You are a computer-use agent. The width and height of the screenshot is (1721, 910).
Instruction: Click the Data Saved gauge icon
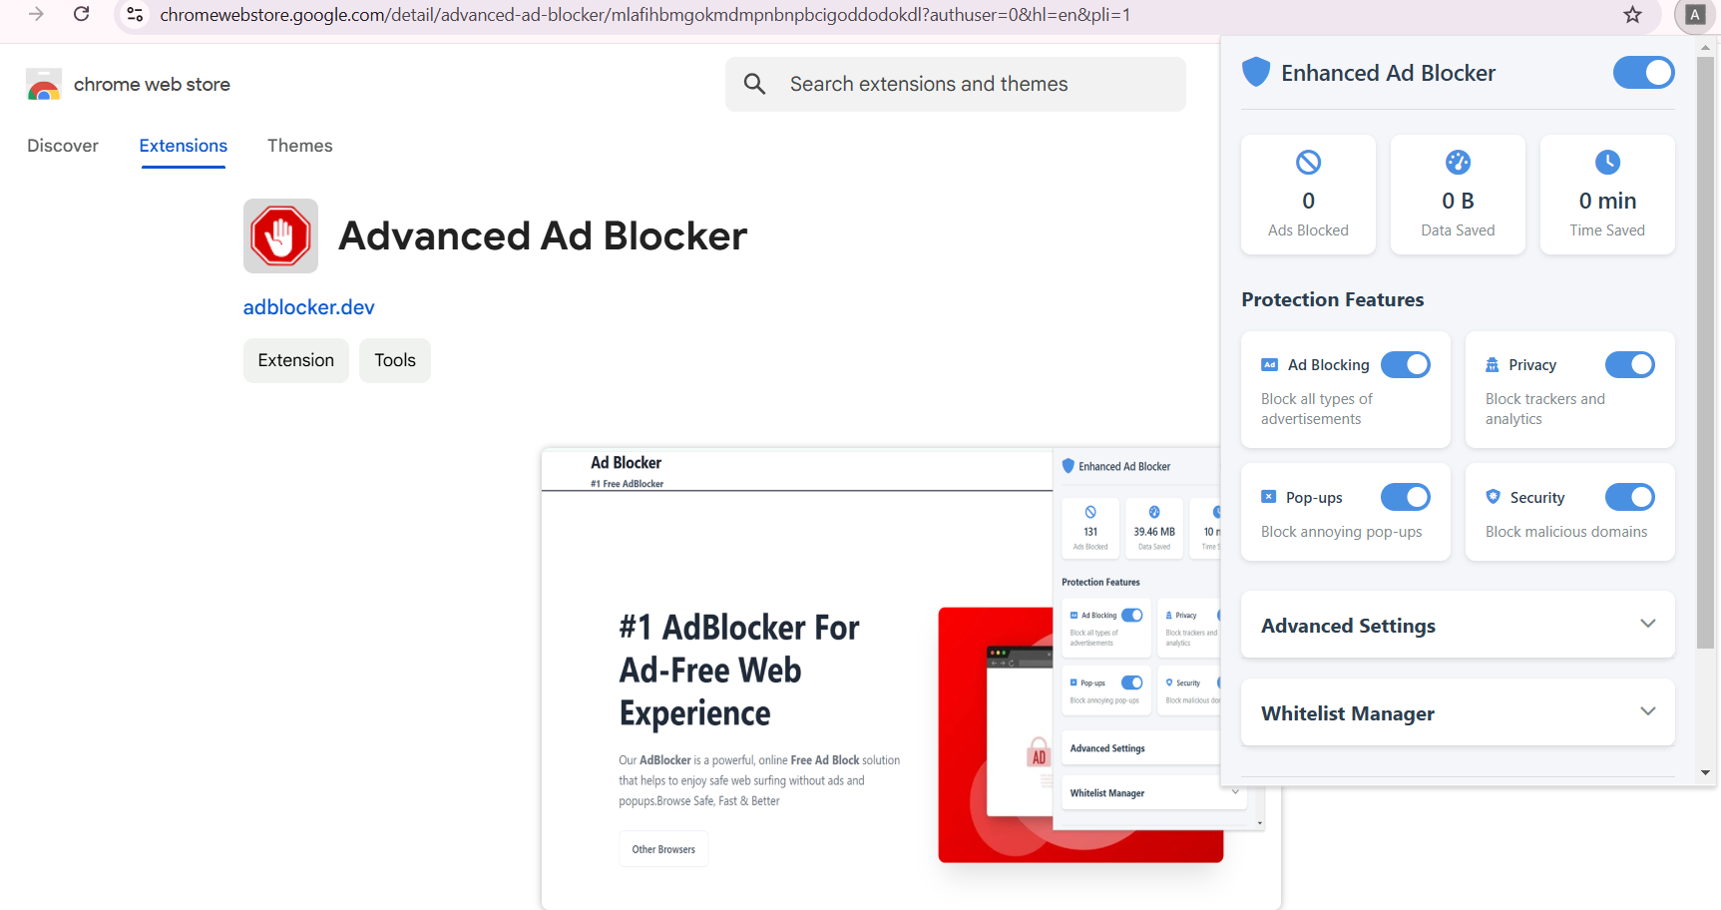pos(1458,162)
